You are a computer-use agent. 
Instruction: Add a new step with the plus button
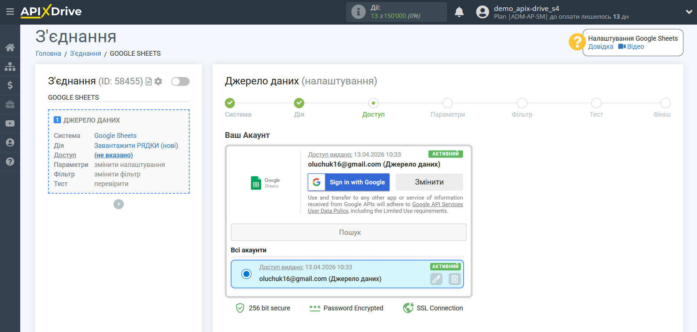[118, 204]
